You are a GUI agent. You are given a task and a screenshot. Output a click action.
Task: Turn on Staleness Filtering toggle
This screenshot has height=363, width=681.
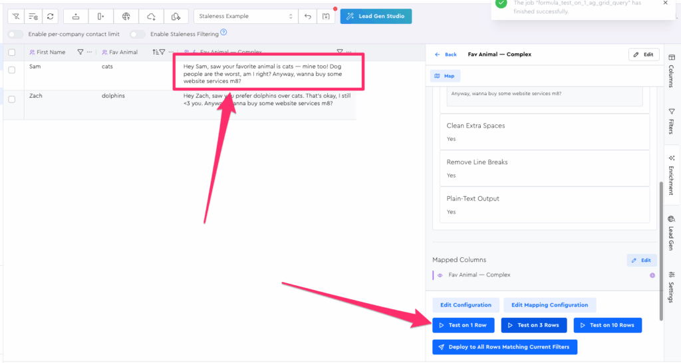coord(138,34)
